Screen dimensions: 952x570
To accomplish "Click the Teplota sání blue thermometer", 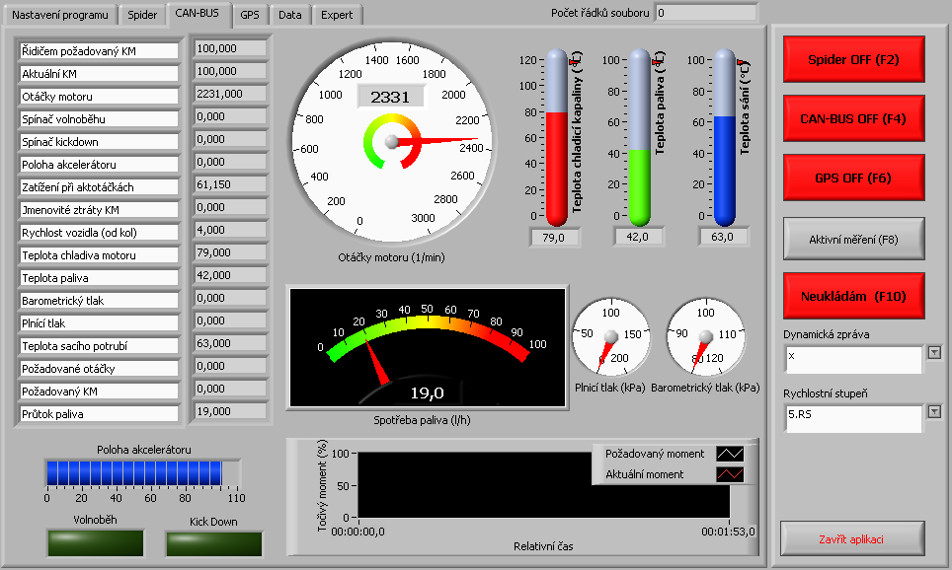I will tap(724, 138).
